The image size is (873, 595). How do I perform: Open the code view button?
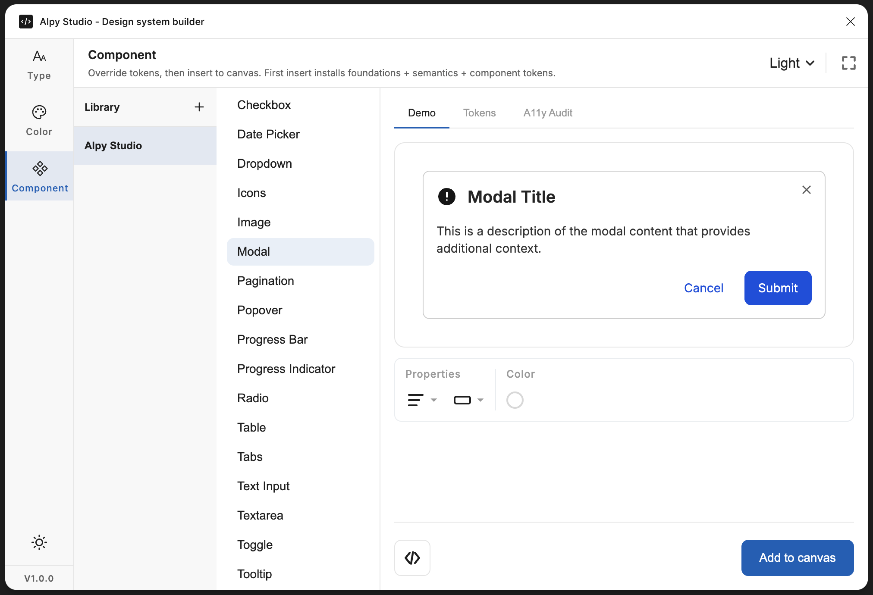(412, 558)
